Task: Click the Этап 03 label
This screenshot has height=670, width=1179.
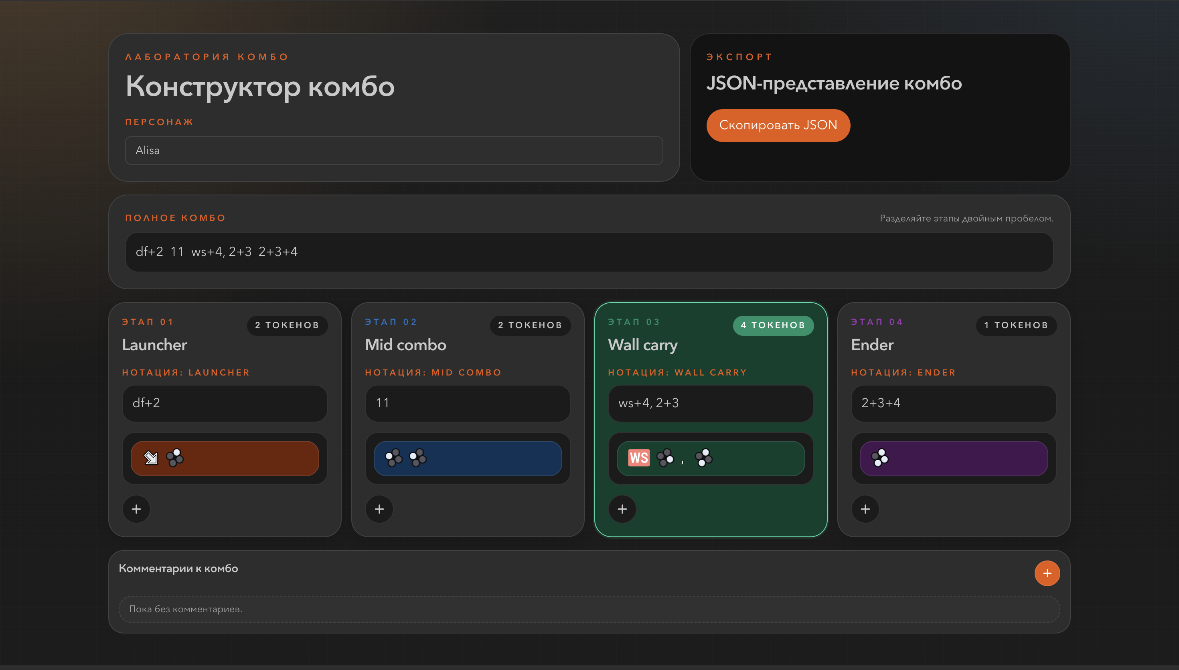Action: (634, 322)
